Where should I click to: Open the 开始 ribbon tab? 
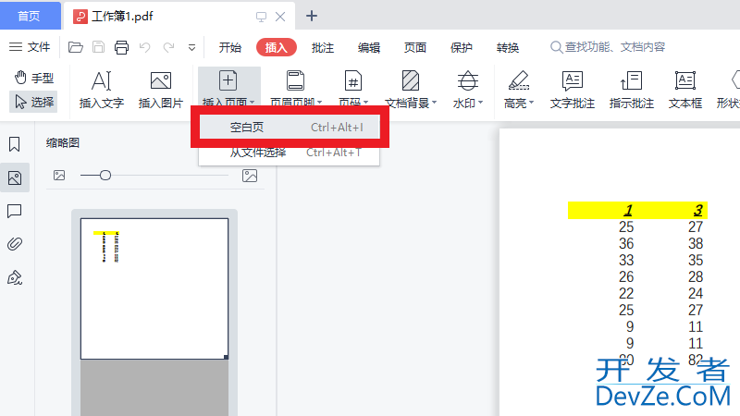click(x=229, y=48)
